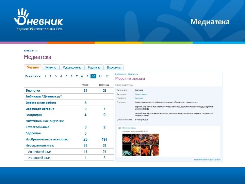The height and width of the screenshot is (184, 245).
Task: Filter by class 5 in class row
Action: tap(66, 76)
